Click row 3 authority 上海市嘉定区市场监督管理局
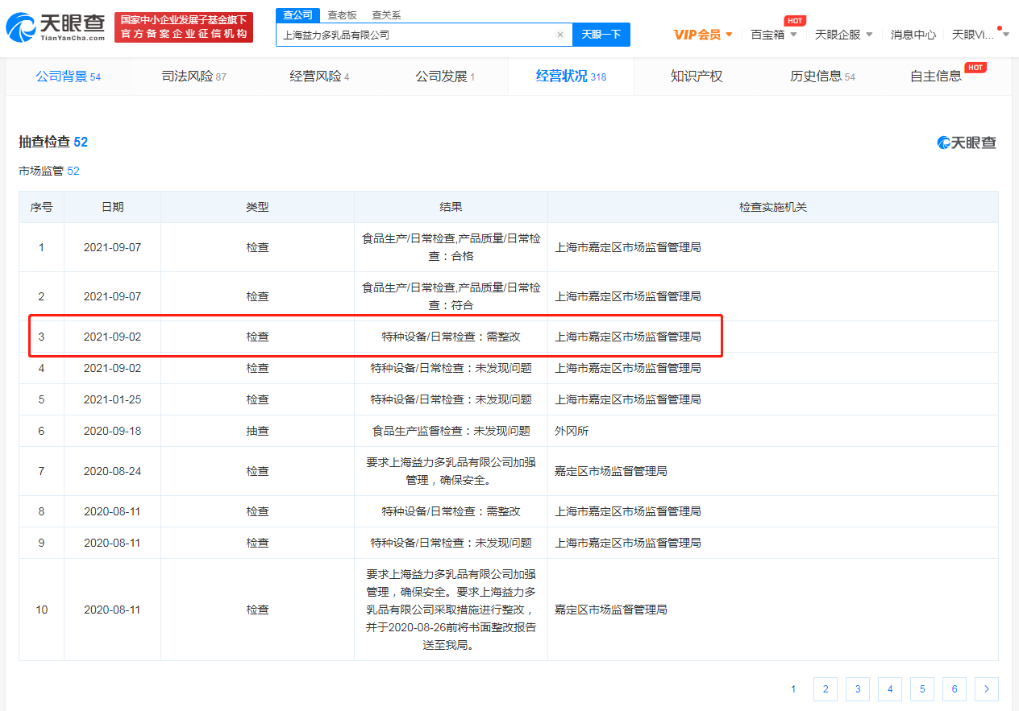This screenshot has height=711, width=1019. coord(628,337)
